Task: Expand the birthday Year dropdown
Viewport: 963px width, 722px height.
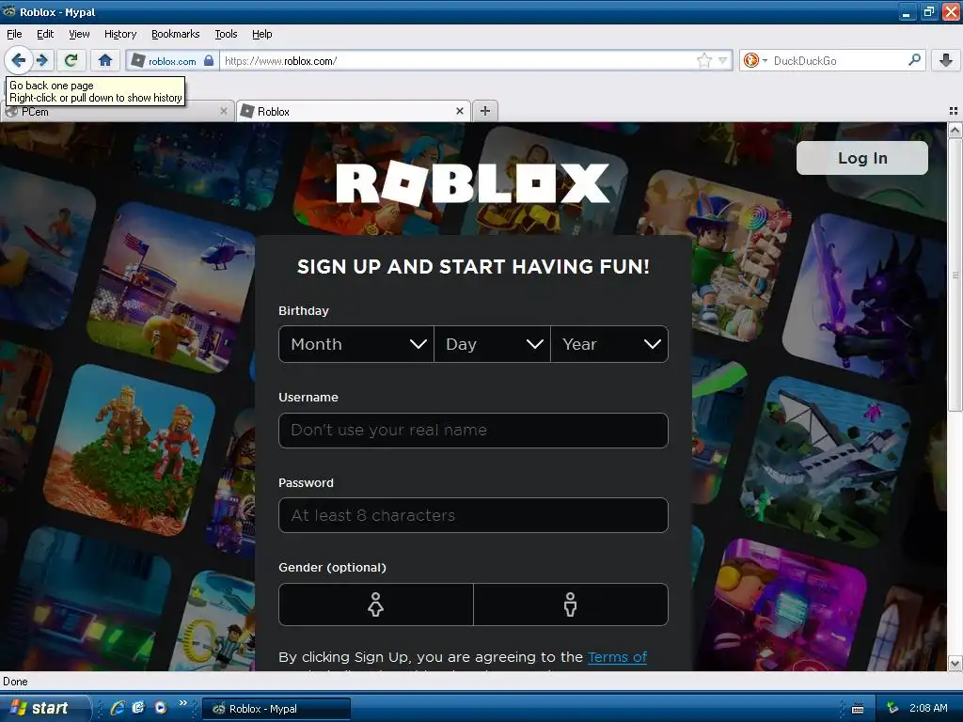Action: [x=609, y=344]
